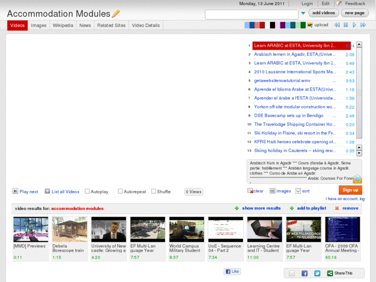Switch to the Images tab

(x=39, y=25)
